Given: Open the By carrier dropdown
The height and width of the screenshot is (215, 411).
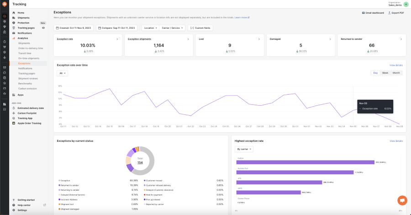Looking at the screenshot, I should tap(244, 149).
